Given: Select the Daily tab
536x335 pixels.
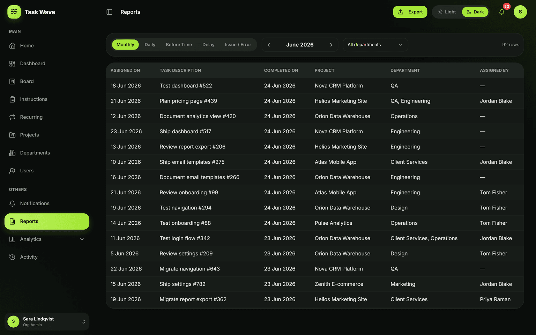Looking at the screenshot, I should tap(150, 45).
